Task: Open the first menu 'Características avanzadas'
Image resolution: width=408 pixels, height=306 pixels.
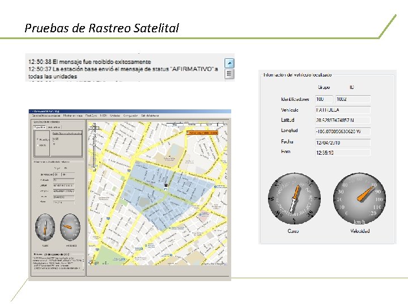Action: (46, 116)
